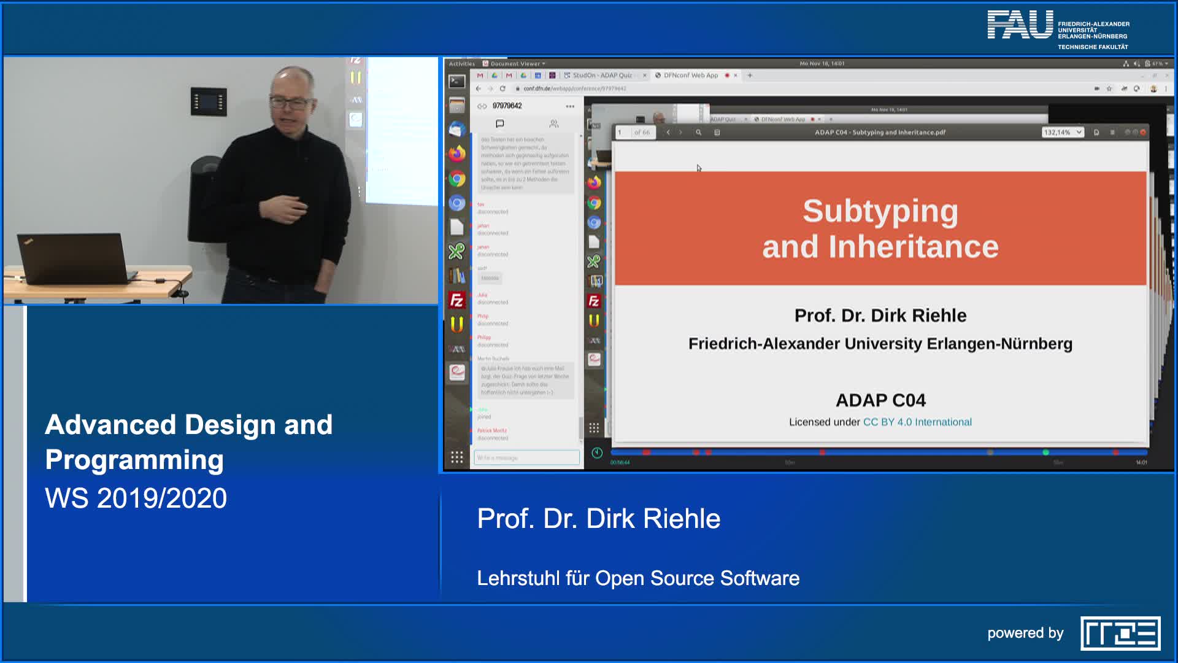Open FileZilla from the dock
The image size is (1178, 663).
point(456,300)
